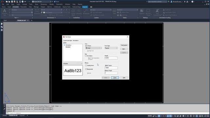The height and width of the screenshot is (118, 210).
Task: Toggle the Upside down checkbox
Action: tap(86, 66)
